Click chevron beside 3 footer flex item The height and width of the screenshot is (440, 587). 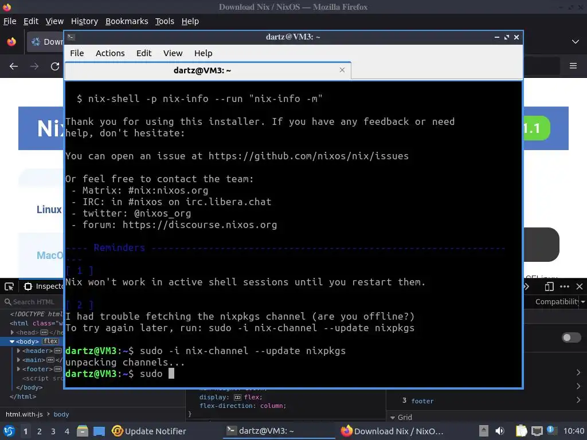(x=578, y=400)
